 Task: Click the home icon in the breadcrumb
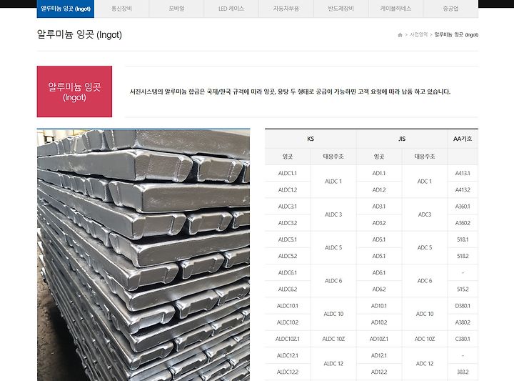pyautogui.click(x=400, y=35)
